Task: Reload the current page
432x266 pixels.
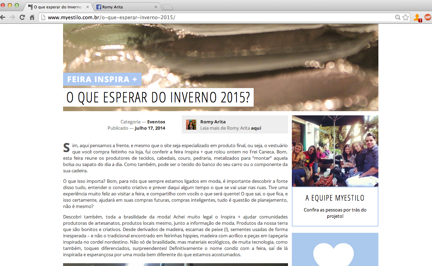Action: (22, 17)
